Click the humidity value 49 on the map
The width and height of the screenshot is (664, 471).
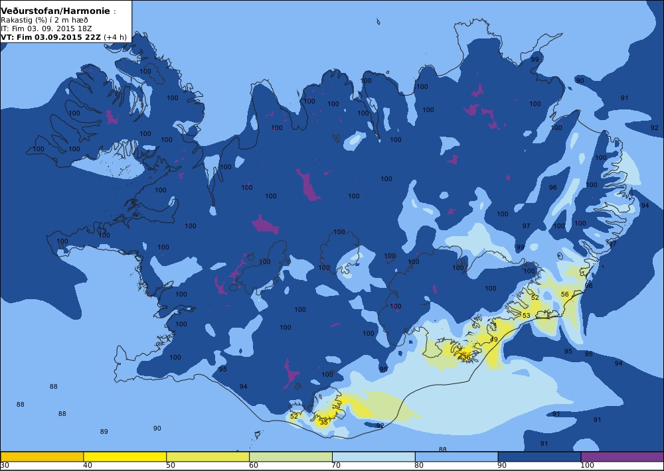tap(494, 340)
